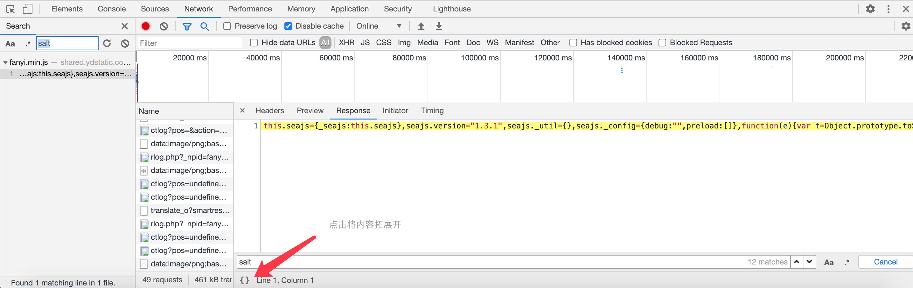This screenshot has height=288, width=913.
Task: Filter requests by Media
Action: coord(428,43)
